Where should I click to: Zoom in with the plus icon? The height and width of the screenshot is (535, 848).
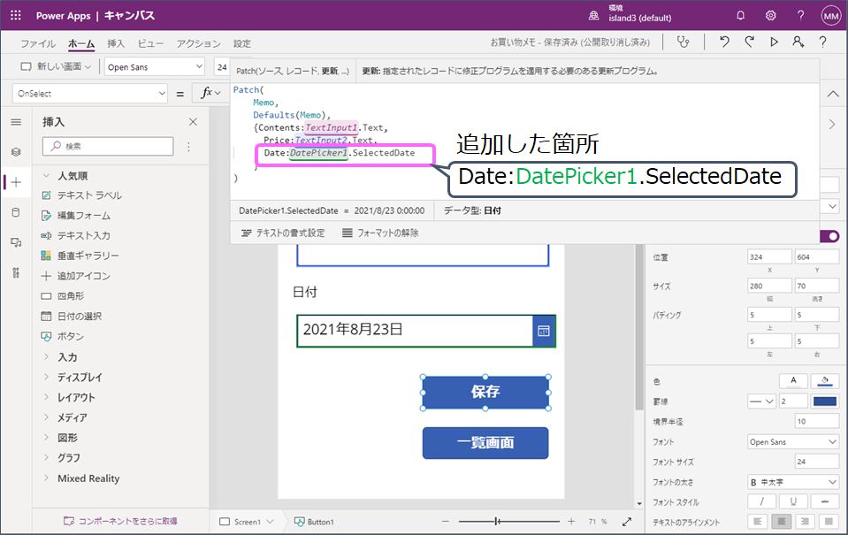[571, 522]
